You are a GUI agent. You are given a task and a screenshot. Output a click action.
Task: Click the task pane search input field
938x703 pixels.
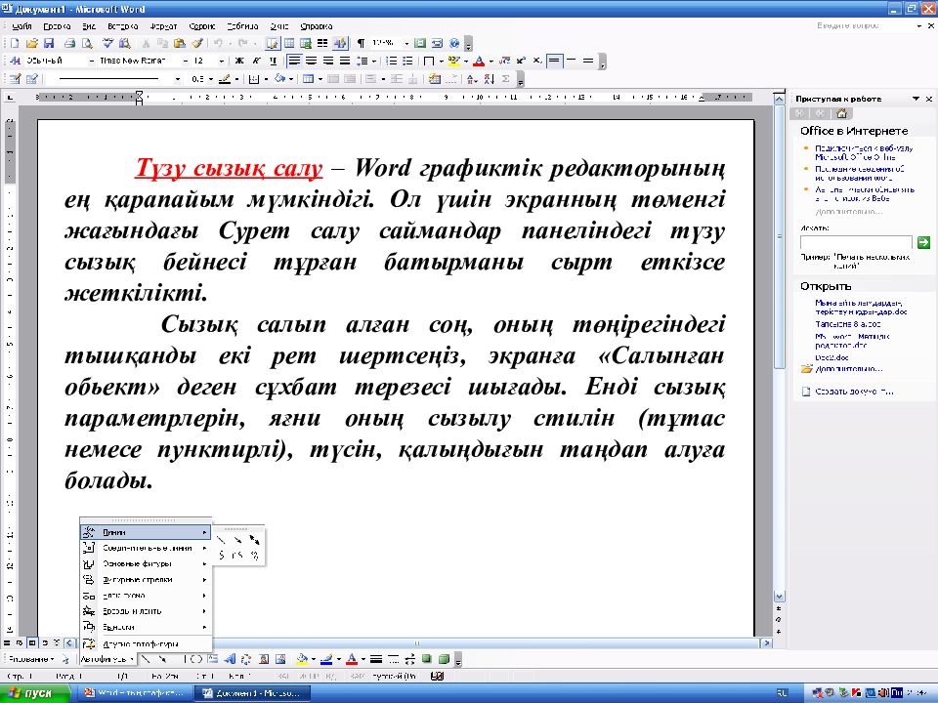click(x=856, y=242)
